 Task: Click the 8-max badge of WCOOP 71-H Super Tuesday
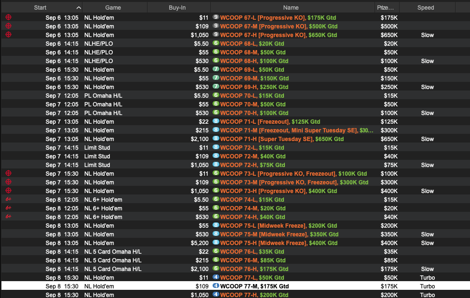(216, 139)
